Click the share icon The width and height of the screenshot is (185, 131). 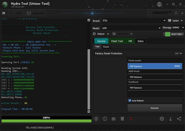[x=179, y=119]
